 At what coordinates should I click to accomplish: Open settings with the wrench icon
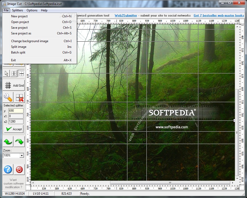(8, 97)
